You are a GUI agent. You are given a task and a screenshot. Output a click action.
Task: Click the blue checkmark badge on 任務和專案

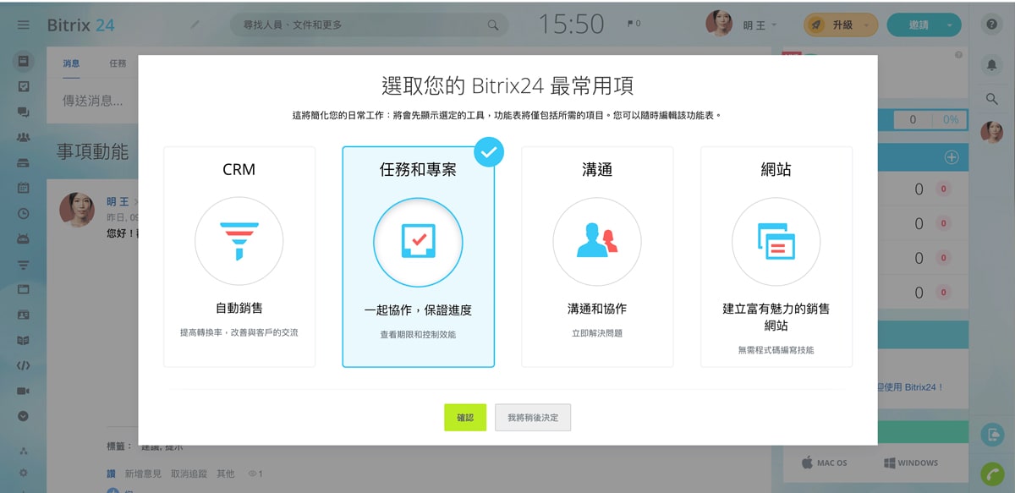point(488,152)
